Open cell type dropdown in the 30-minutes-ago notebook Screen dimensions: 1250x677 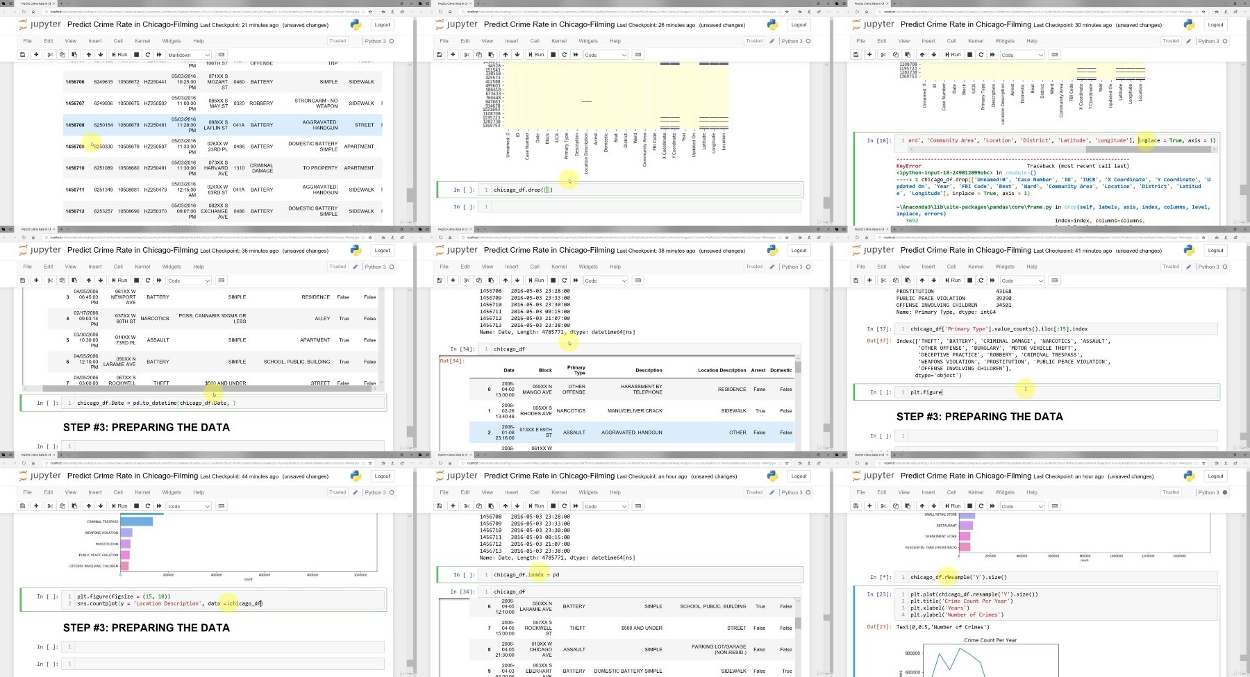1022,54
